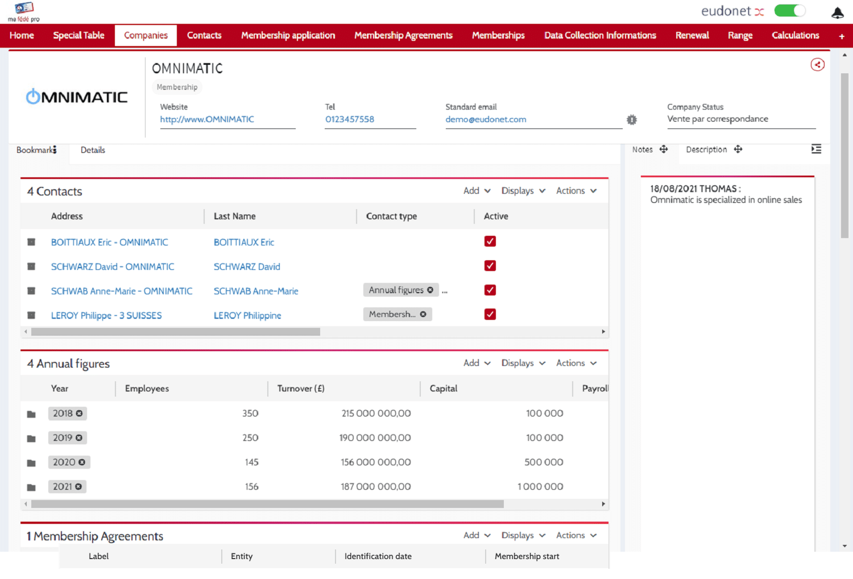Click the Contacts table horizontal scrollbar

click(x=176, y=332)
